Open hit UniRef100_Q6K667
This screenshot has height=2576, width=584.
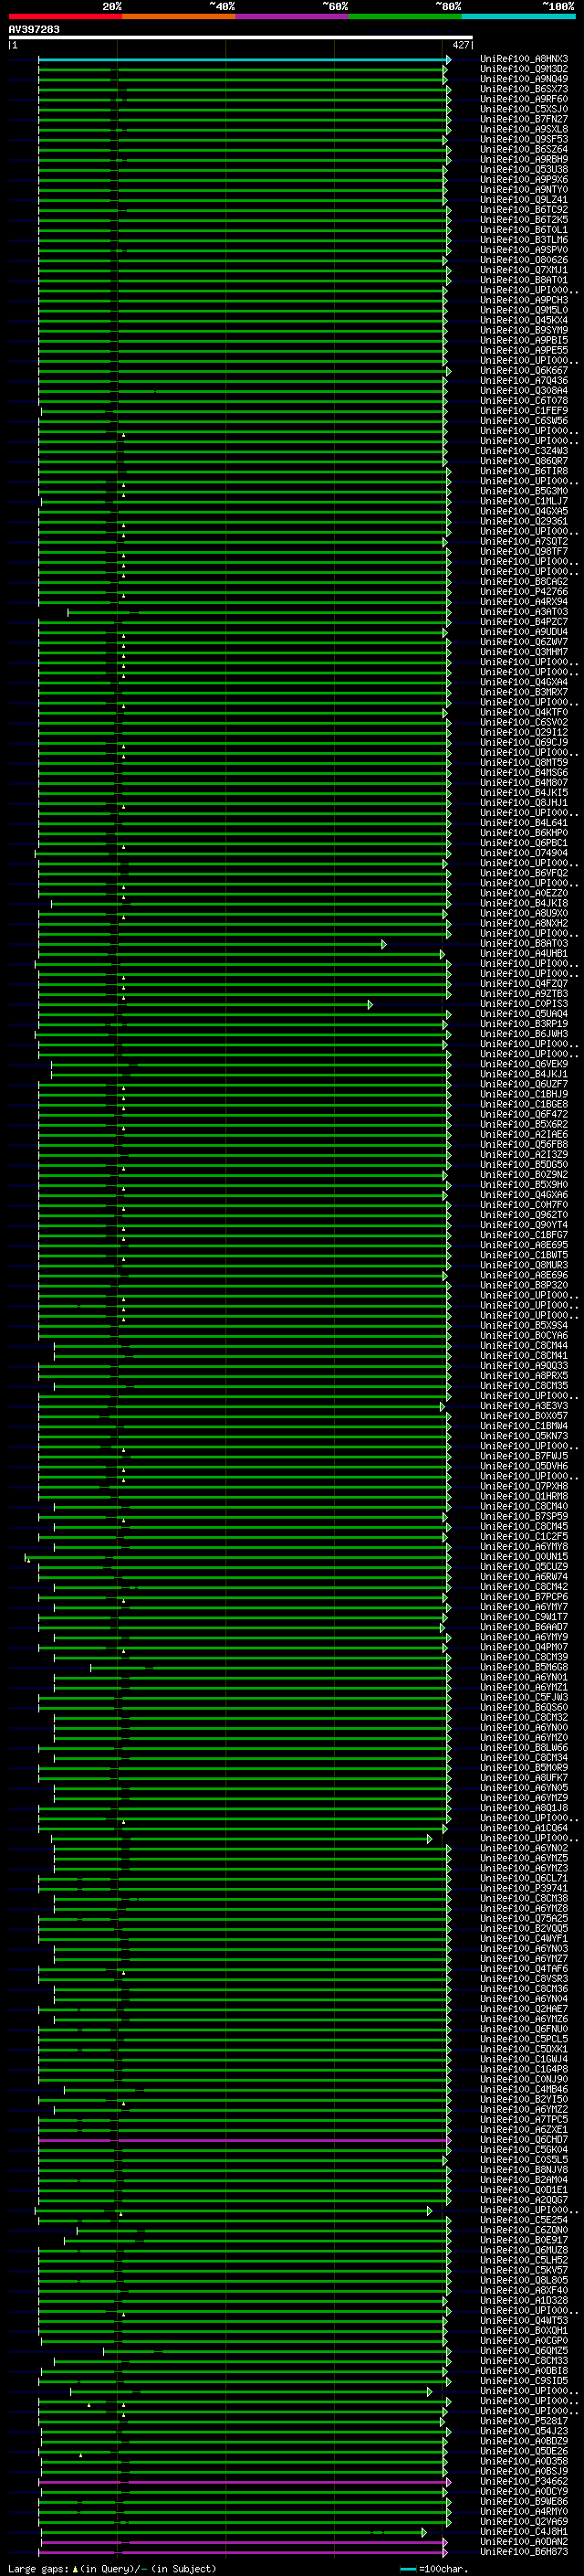[x=524, y=371]
